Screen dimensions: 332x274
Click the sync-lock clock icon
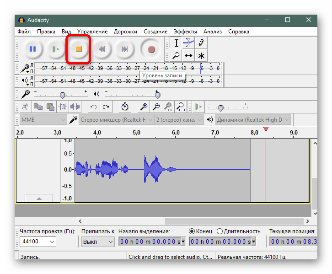click(125, 107)
